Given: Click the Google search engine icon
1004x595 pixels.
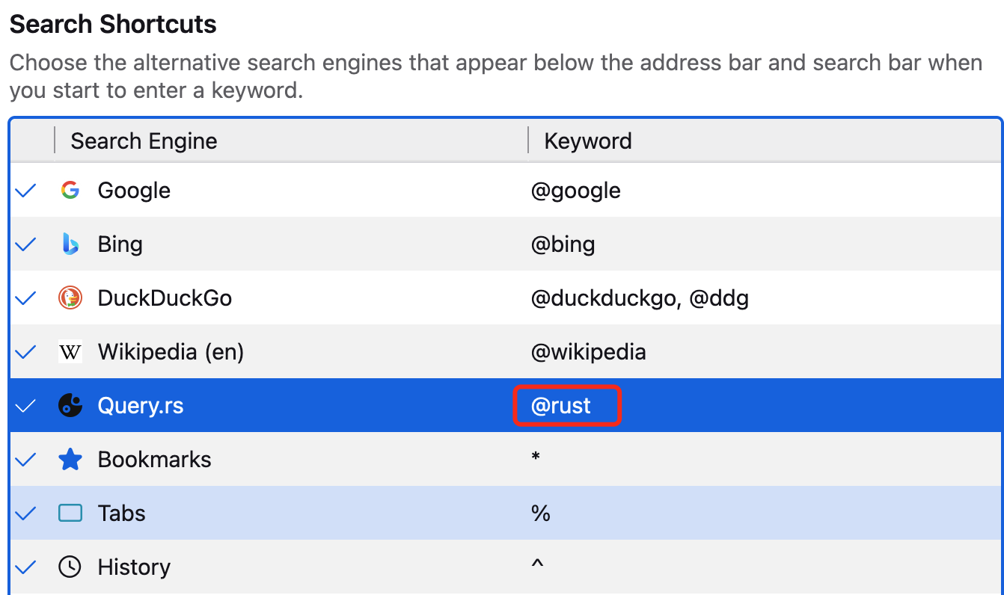Looking at the screenshot, I should [70, 190].
